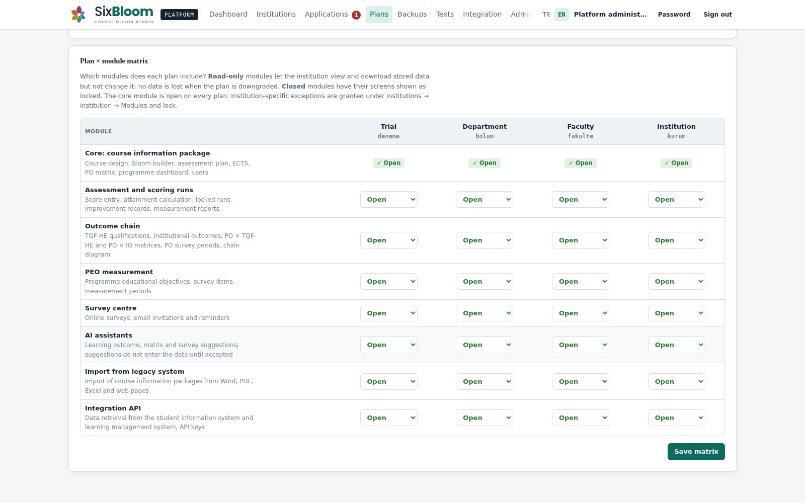Screen dimensions: 805x503
Task: Click the MODULE column header
Action: click(99, 131)
